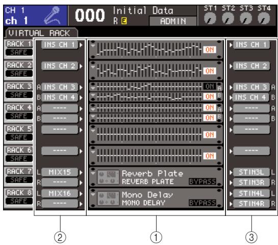
Task: Click the yellow E edit indicator
Action: 124,21
